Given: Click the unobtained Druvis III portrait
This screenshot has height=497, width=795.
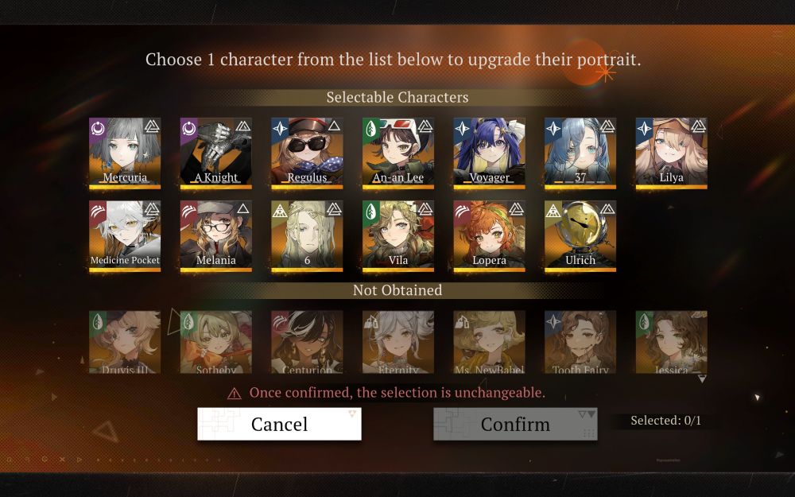Looking at the screenshot, I should click(x=125, y=342).
